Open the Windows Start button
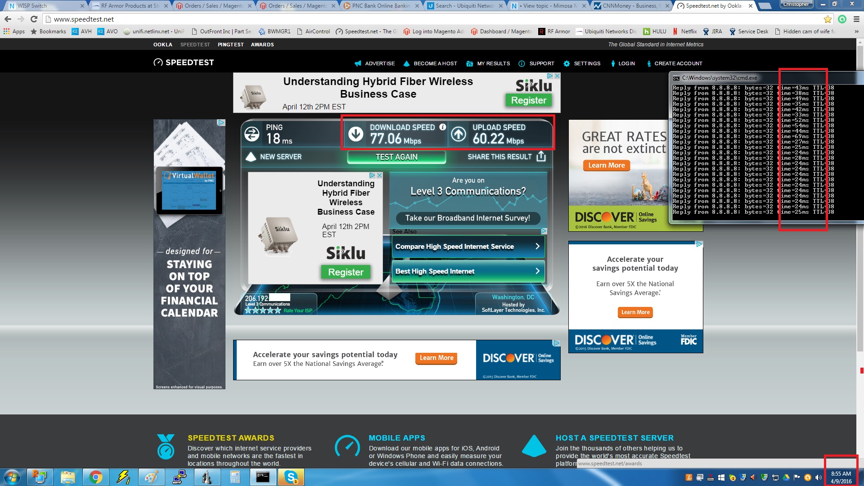The height and width of the screenshot is (486, 864). click(x=12, y=477)
